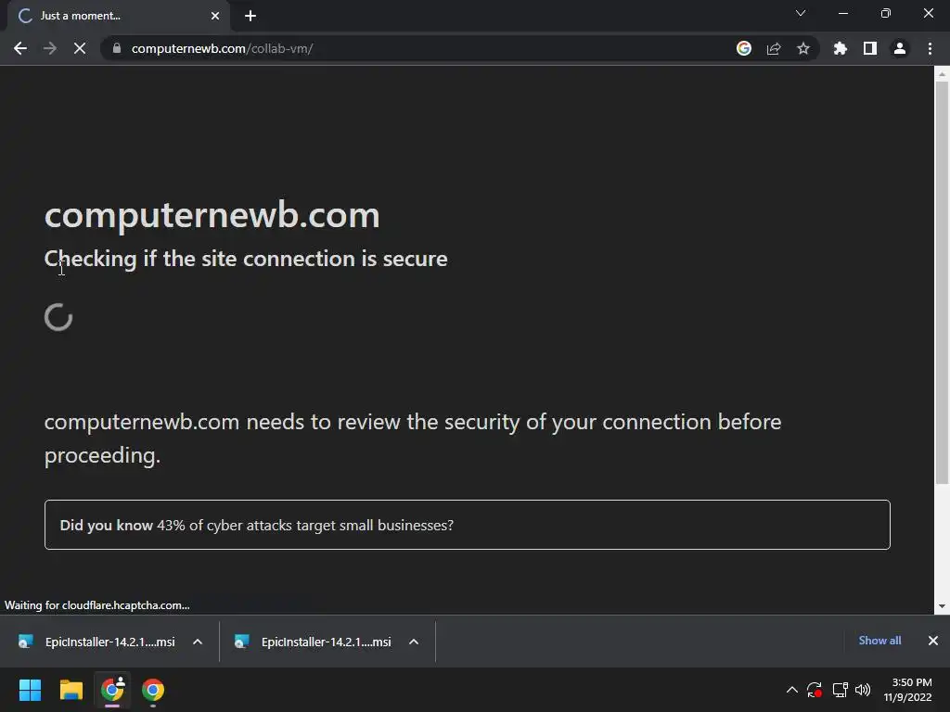Open the tab search dropdown

point(801,13)
